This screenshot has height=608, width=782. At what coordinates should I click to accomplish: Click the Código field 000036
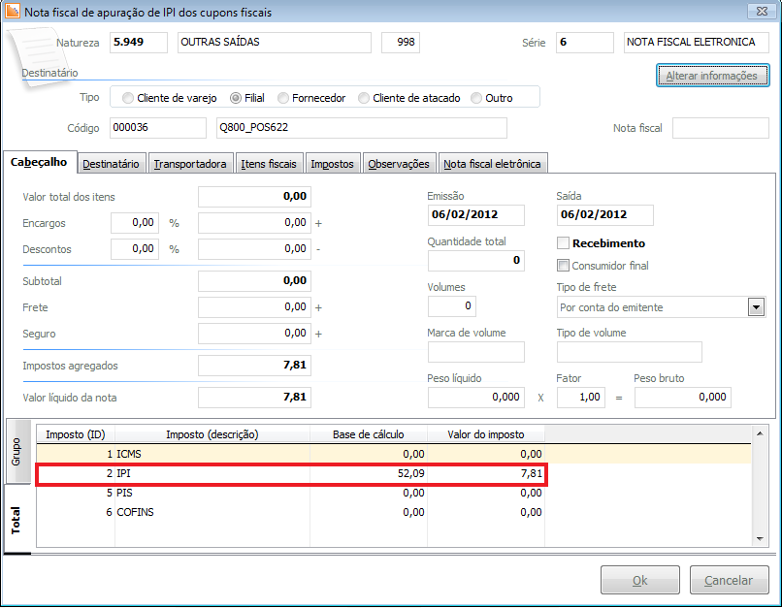click(157, 128)
